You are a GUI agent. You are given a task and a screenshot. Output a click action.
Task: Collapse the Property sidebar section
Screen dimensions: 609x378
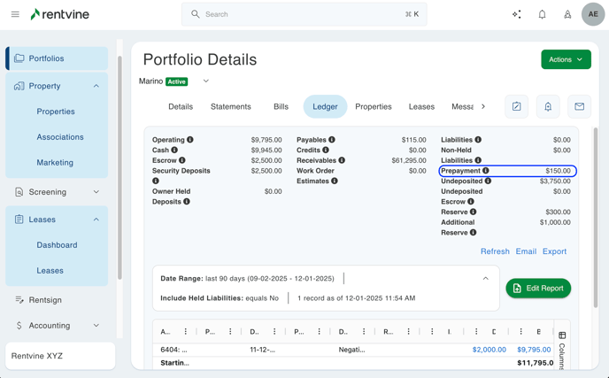coord(96,86)
